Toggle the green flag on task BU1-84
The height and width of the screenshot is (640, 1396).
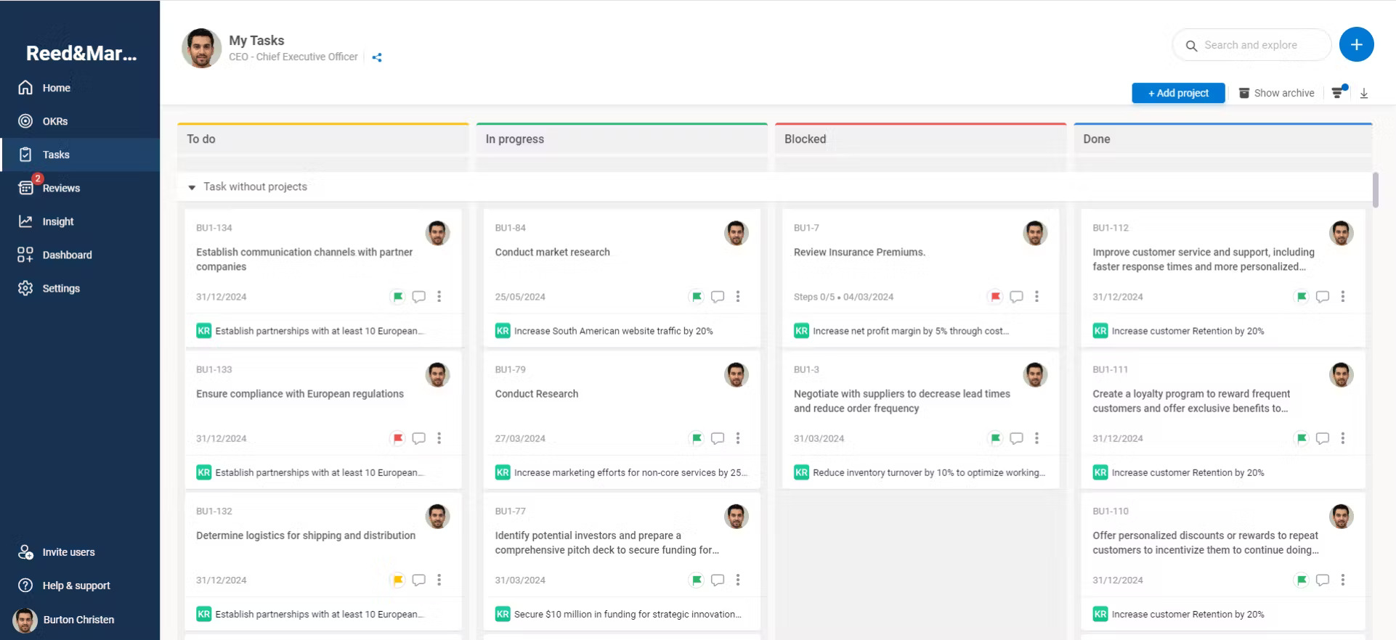(x=697, y=297)
